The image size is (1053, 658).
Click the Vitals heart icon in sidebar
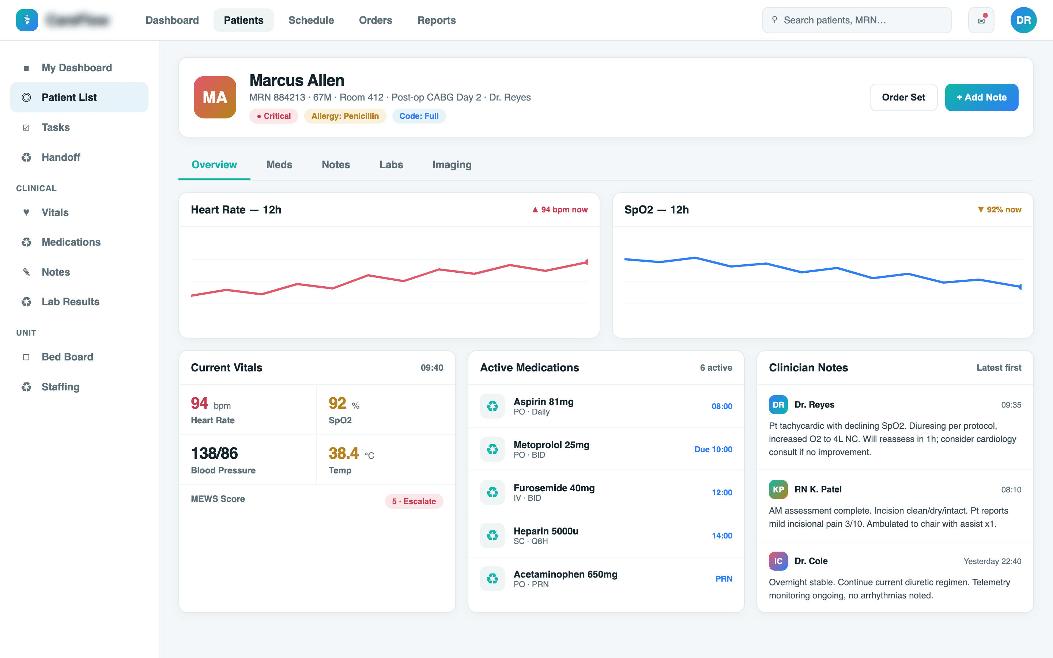pos(27,212)
